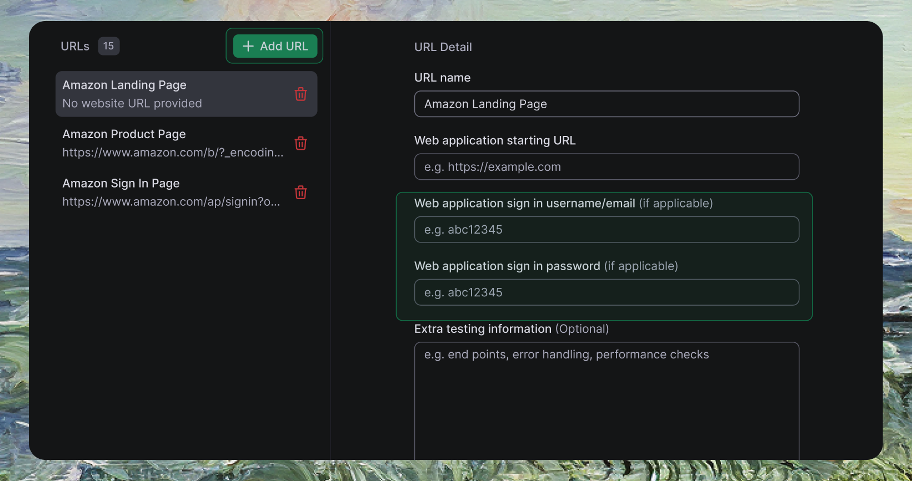Click the amazon.com/ap/signin URL text

[171, 201]
